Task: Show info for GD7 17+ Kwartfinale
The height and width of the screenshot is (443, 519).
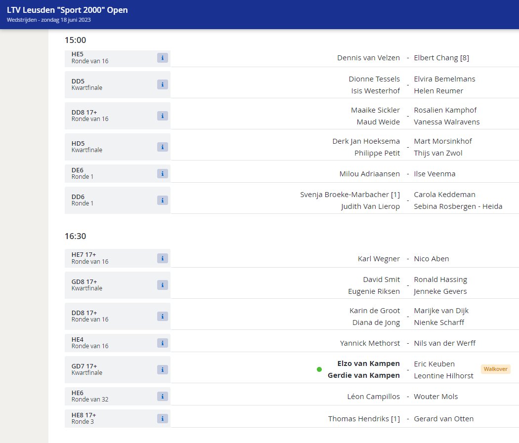Action: (x=162, y=369)
